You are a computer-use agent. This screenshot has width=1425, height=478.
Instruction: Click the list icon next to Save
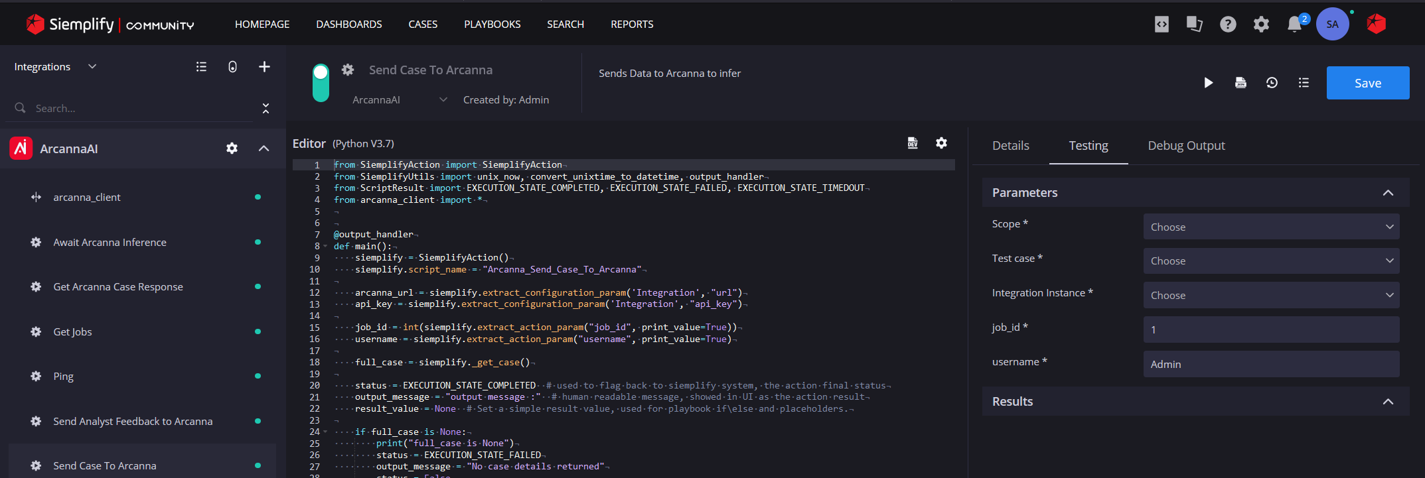coord(1304,83)
